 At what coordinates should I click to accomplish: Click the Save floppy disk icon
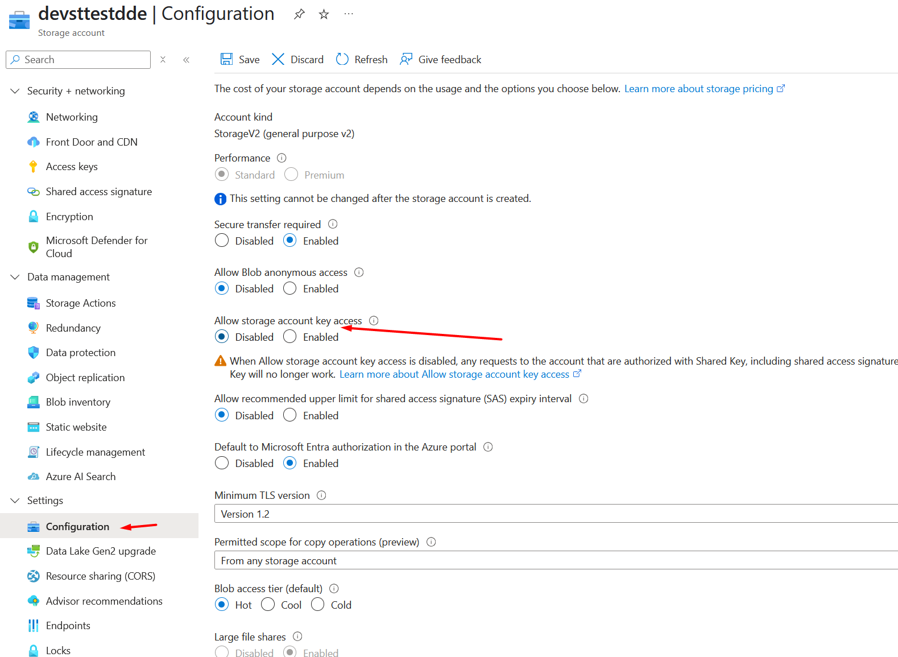(x=226, y=59)
